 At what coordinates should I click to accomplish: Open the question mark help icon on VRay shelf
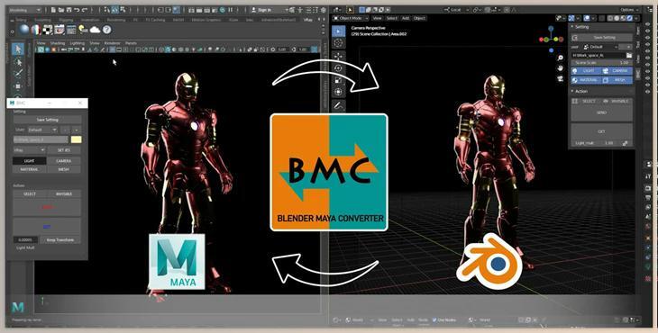pyautogui.click(x=106, y=30)
